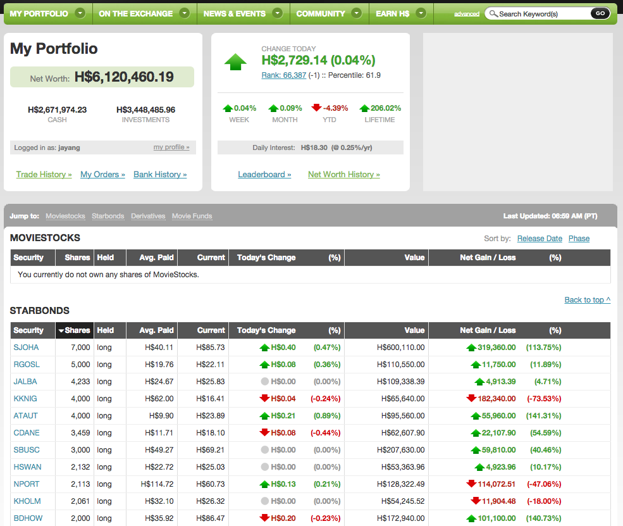
Task: Click ATAUT today's change up arrow
Action: (x=264, y=416)
